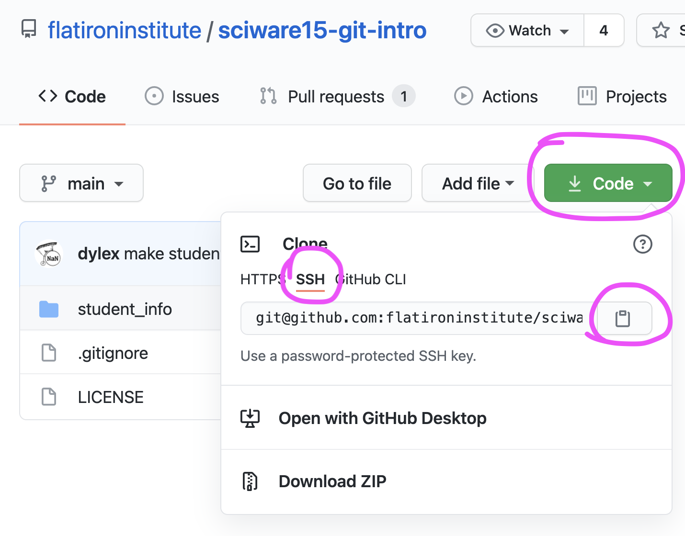Click the student_info folder icon
The image size is (685, 536).
(49, 309)
